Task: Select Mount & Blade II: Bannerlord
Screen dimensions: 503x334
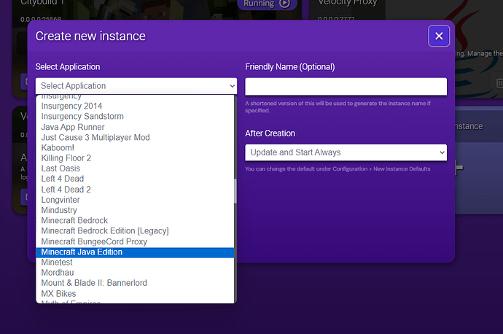Action: pos(135,283)
